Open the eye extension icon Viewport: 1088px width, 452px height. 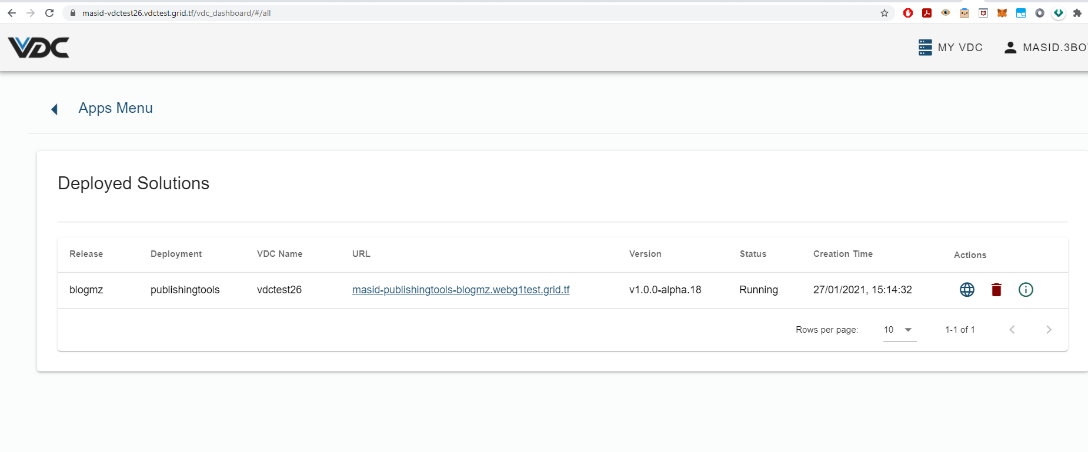tap(946, 13)
